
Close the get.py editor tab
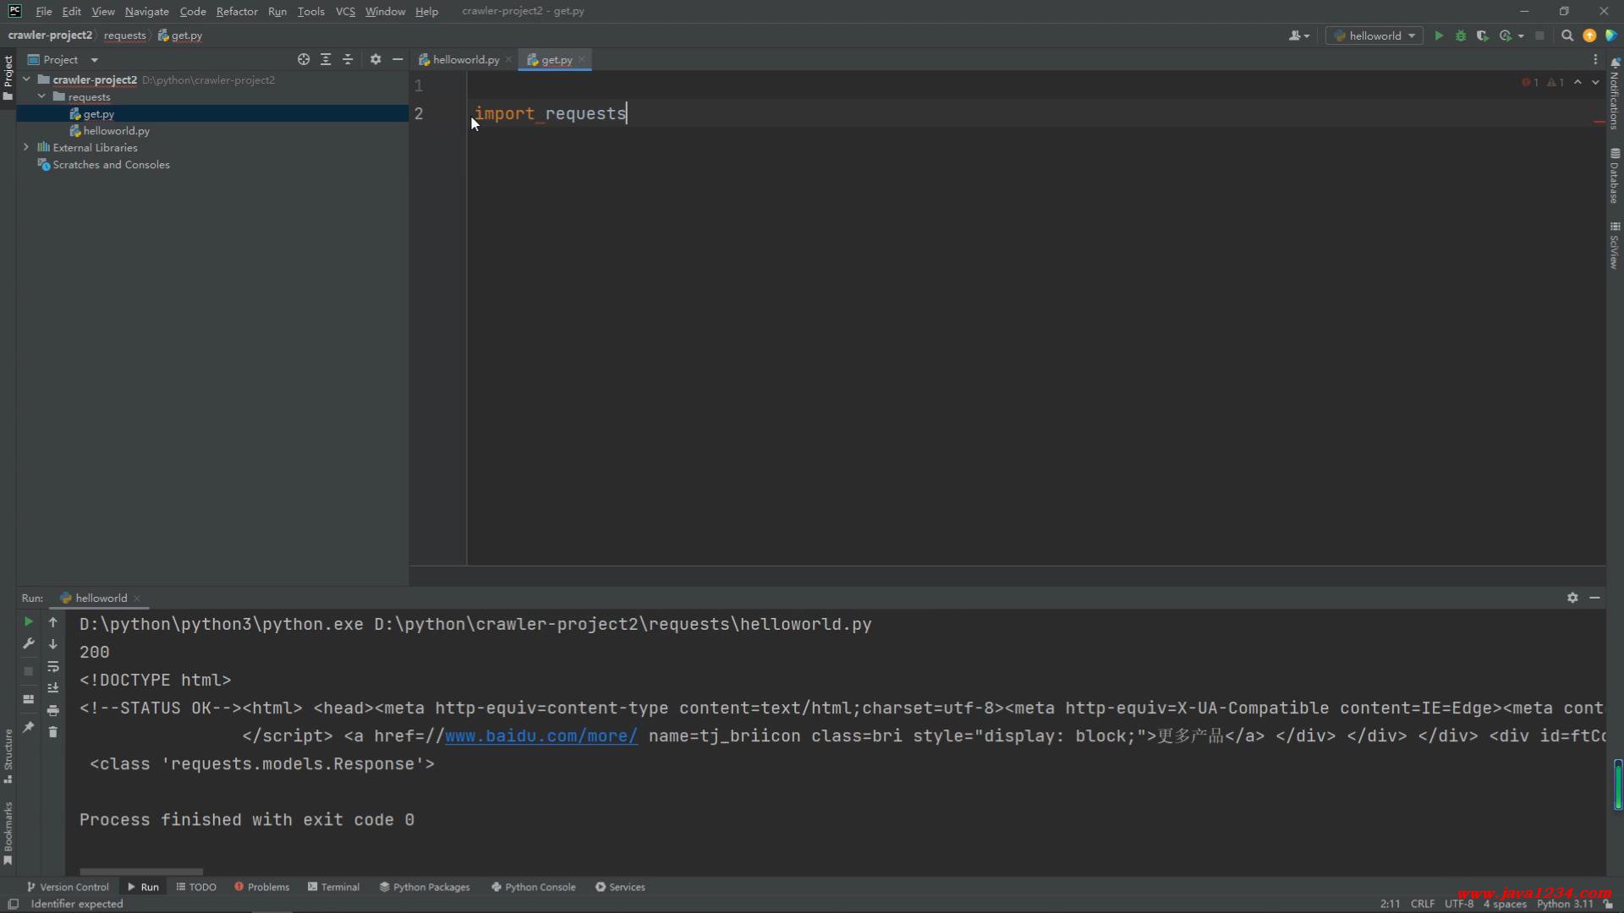pyautogui.click(x=582, y=59)
